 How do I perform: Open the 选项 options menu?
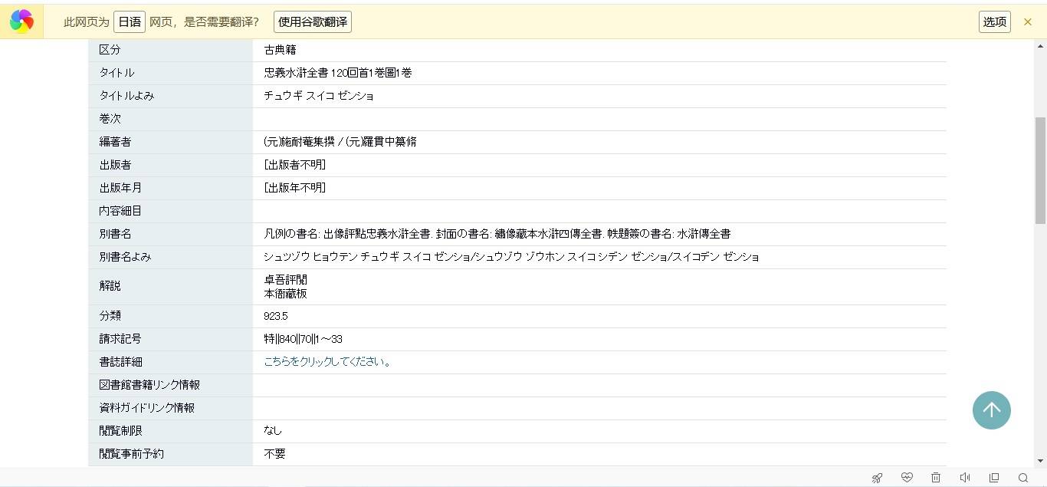click(994, 22)
